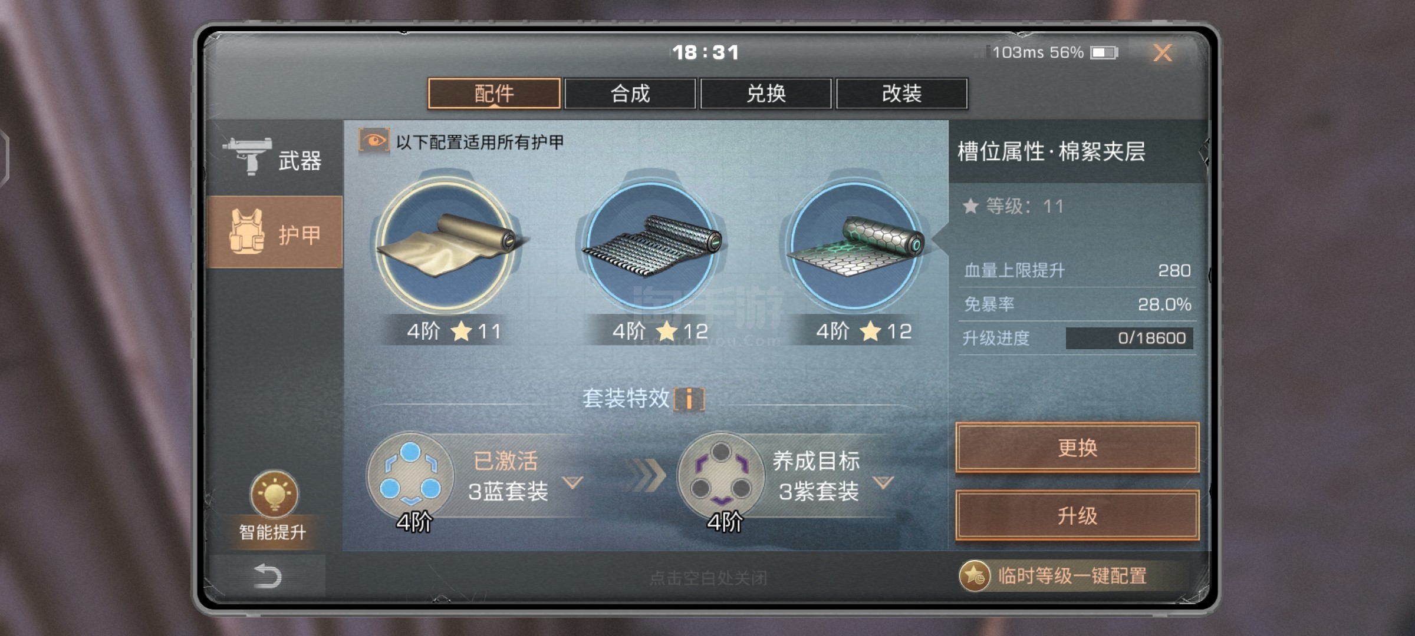Viewport: 1415px width, 636px height.
Task: Click the 升级 button
Action: tap(1077, 515)
